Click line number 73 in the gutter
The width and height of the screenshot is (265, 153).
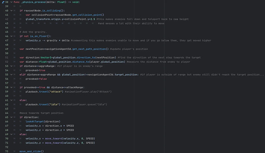(7, 151)
